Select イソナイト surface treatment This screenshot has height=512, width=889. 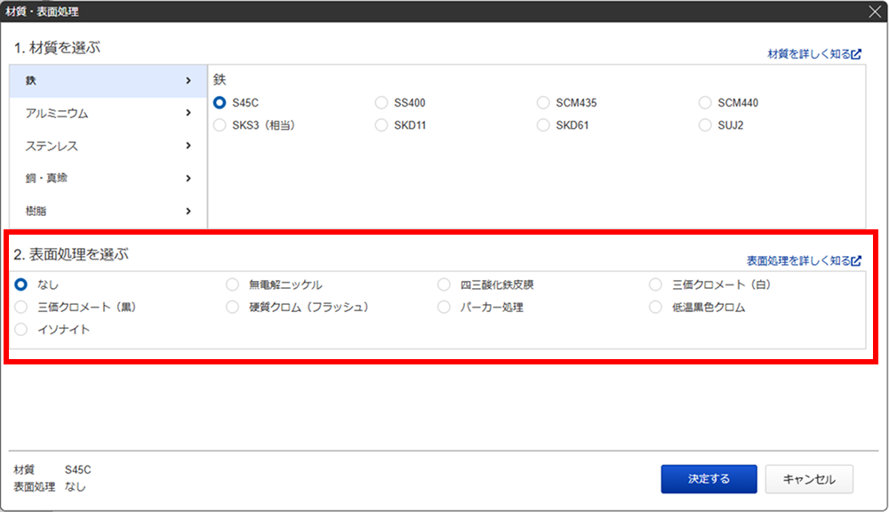(x=21, y=330)
